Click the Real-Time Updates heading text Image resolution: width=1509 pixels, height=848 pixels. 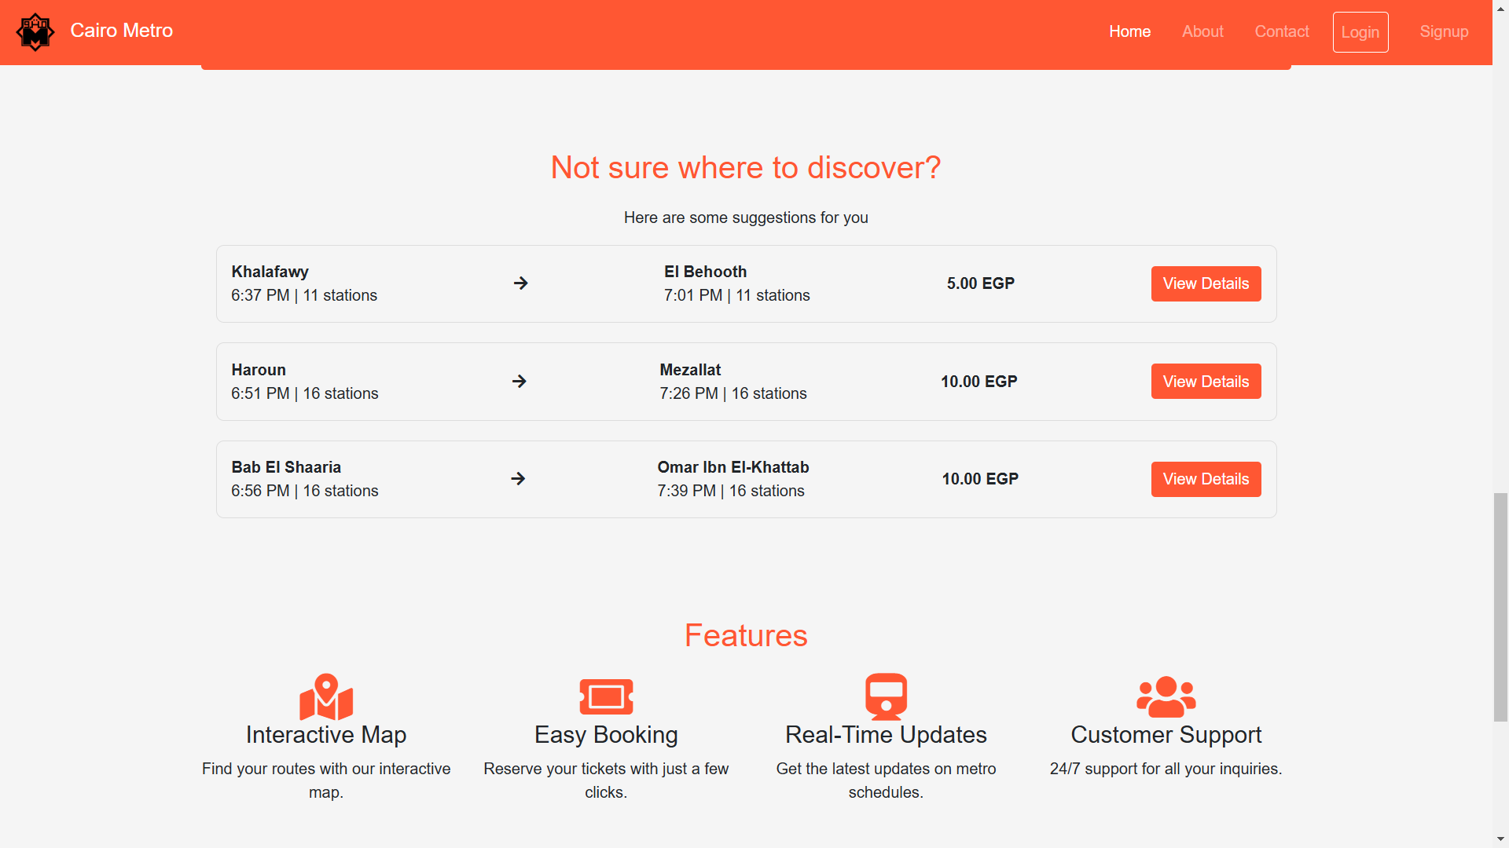pyautogui.click(x=886, y=735)
